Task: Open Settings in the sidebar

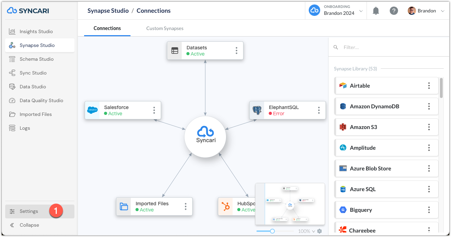Action: [x=40, y=211]
